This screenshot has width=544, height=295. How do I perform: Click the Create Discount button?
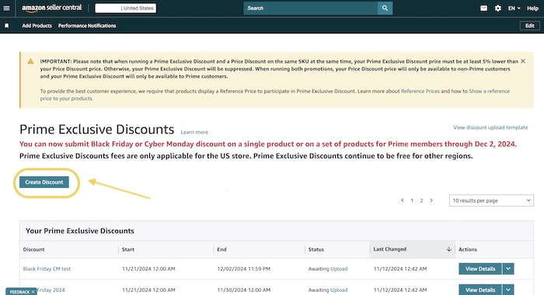[44, 182]
